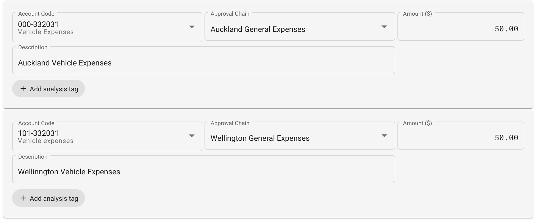Click the plus icon on Wellington's Add analysis tag
538x220 pixels.
pos(23,198)
